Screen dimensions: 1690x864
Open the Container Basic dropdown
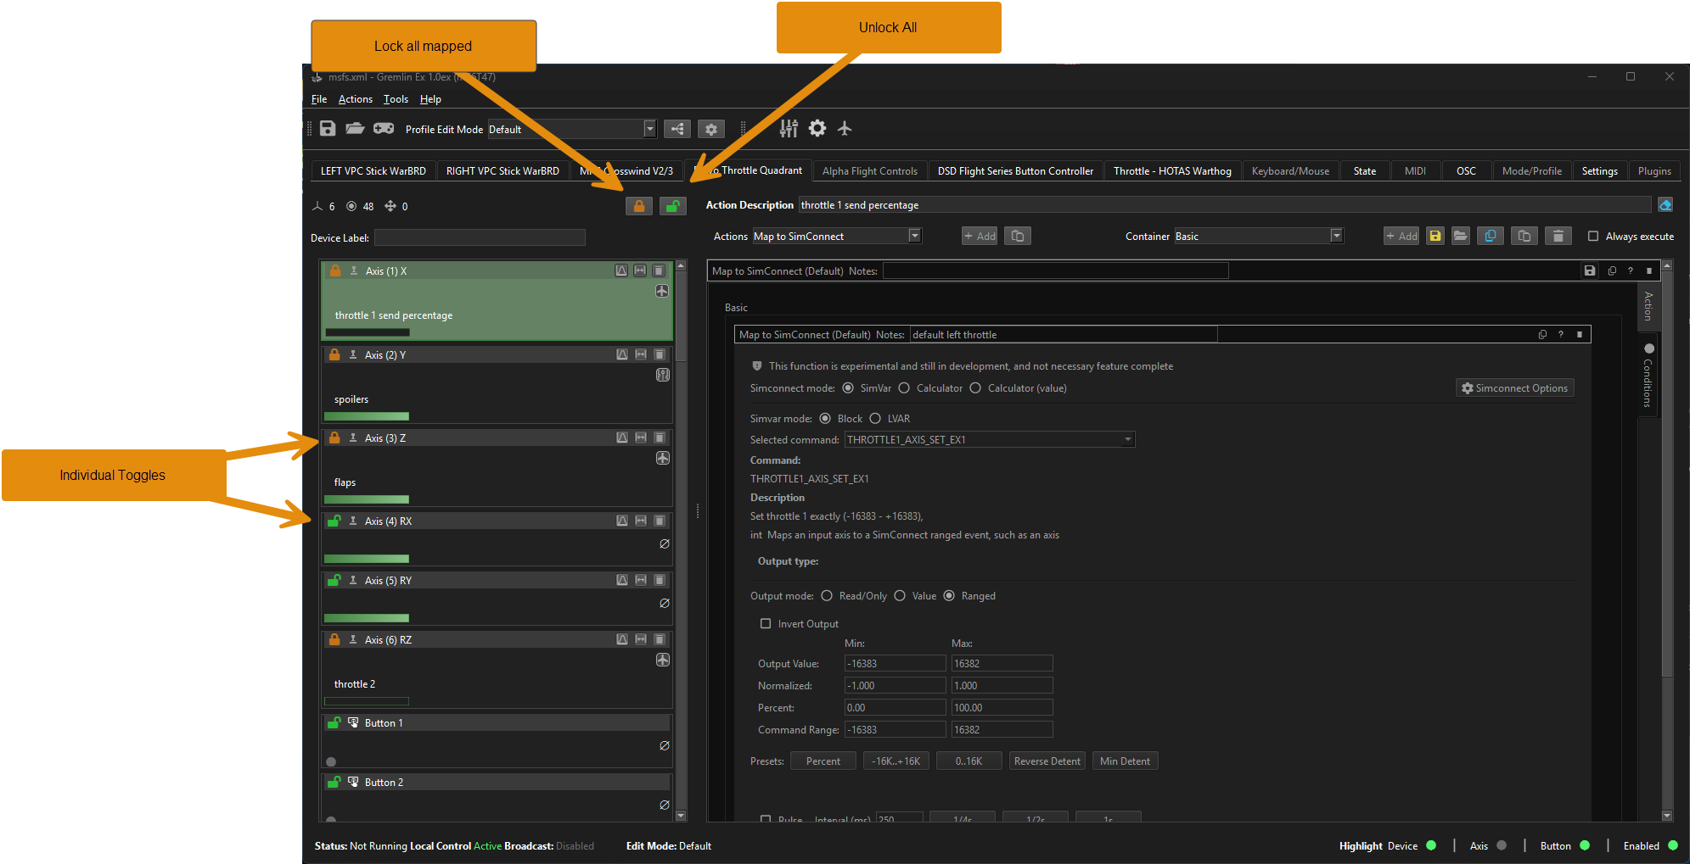(1259, 236)
